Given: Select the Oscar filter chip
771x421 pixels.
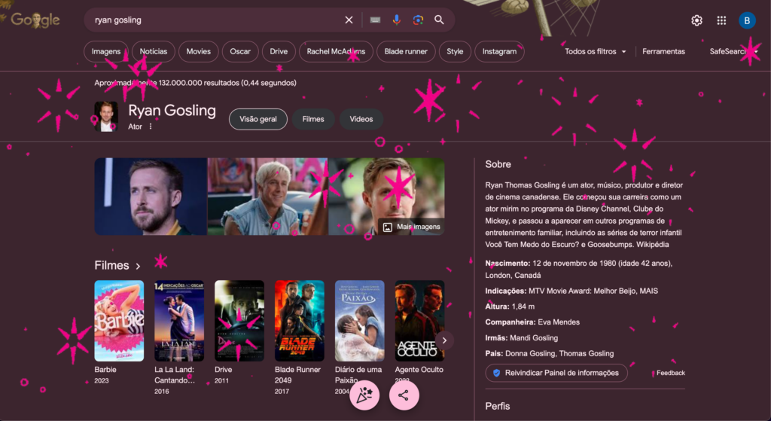Looking at the screenshot, I should click(x=240, y=52).
